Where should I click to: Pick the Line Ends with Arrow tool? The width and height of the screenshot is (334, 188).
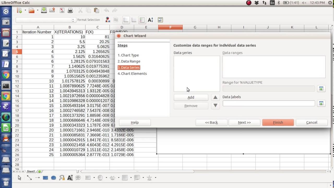tap(37, 178)
